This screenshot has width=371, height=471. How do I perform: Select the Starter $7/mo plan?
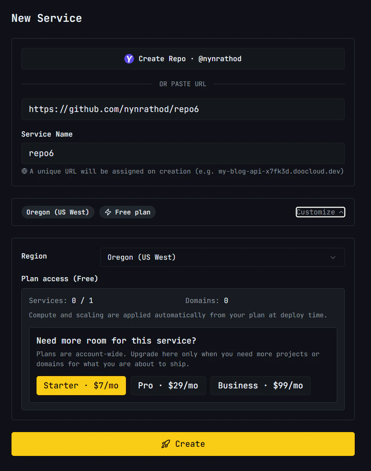click(81, 385)
